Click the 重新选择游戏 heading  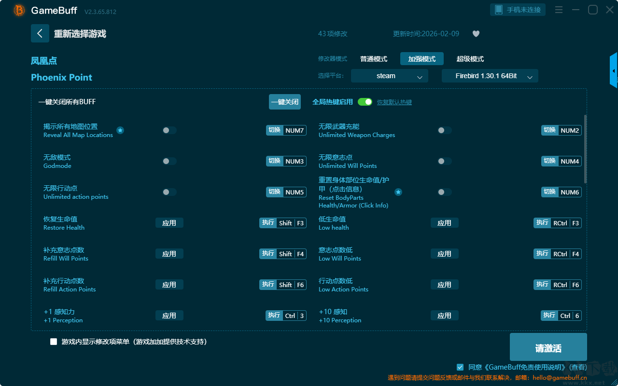click(x=80, y=34)
